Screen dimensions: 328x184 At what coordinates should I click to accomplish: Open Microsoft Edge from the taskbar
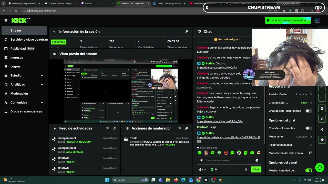(183, 180)
